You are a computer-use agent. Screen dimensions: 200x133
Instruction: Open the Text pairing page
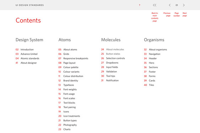(x=67, y=107)
